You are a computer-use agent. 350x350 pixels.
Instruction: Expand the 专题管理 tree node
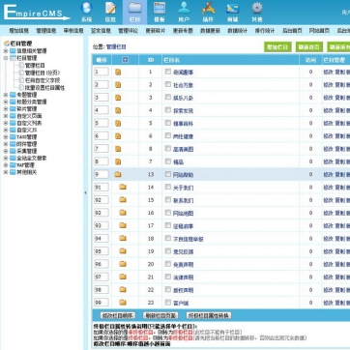coord(6,95)
